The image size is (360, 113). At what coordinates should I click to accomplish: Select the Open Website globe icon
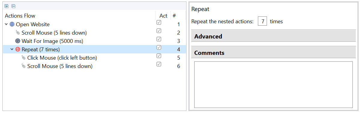click(12, 24)
